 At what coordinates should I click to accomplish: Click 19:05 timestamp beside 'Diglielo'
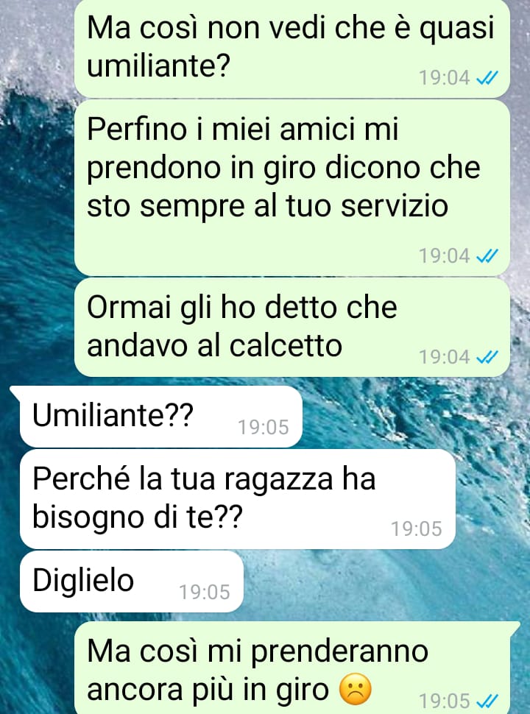coord(205,592)
